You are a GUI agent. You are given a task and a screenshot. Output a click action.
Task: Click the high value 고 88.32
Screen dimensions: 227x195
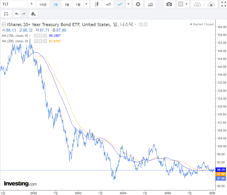click(26, 30)
